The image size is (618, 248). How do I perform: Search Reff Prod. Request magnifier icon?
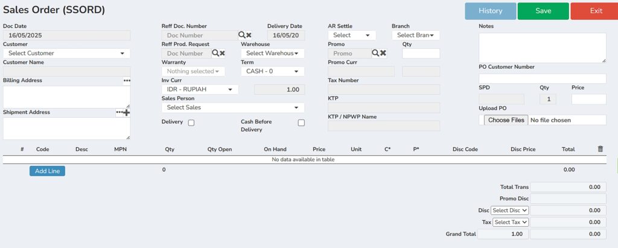click(x=215, y=53)
